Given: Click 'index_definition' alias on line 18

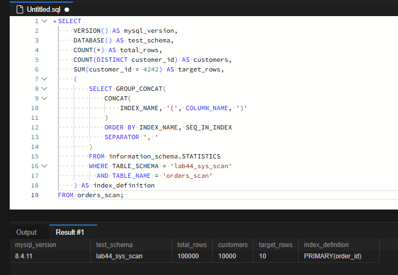Looking at the screenshot, I should pyautogui.click(x=124, y=185).
